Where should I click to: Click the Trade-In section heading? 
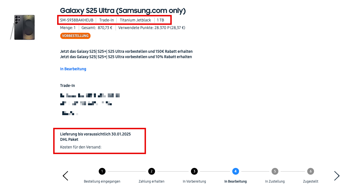67,86
